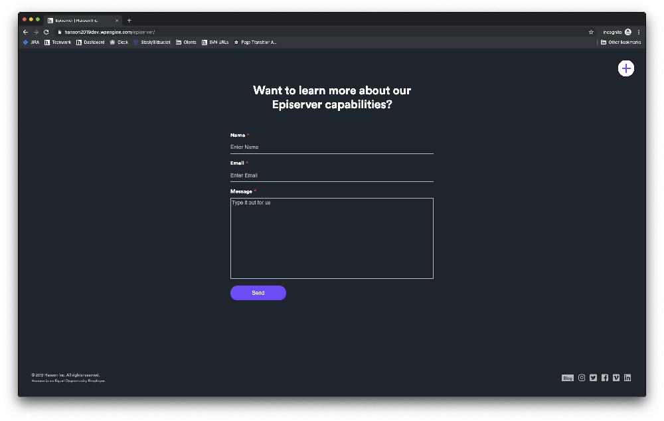
Task: Focus the address bar URL
Action: [x=110, y=32]
